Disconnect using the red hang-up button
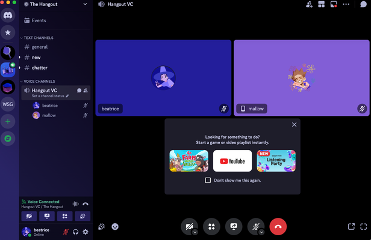The width and height of the screenshot is (371, 240). click(x=278, y=227)
